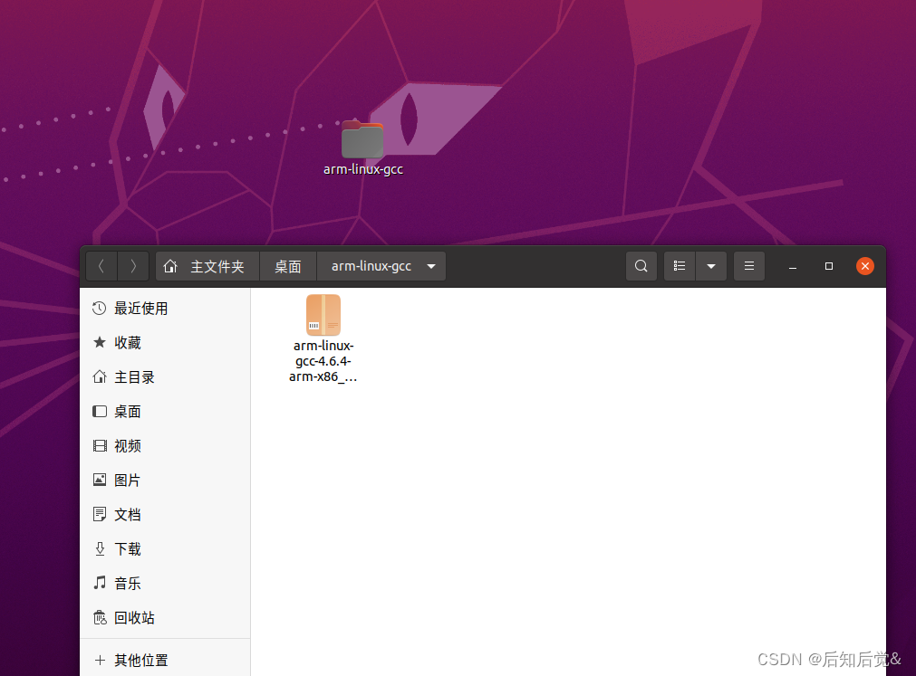Click the clock icon beside 最近使用

tap(100, 308)
